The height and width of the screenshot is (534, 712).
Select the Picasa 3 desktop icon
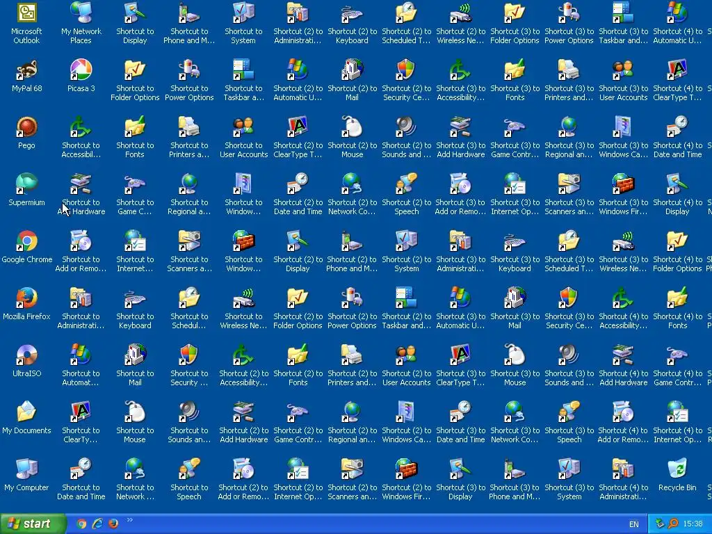(x=81, y=75)
